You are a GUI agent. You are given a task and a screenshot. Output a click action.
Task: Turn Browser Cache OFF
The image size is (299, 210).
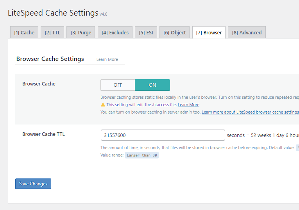118,85
